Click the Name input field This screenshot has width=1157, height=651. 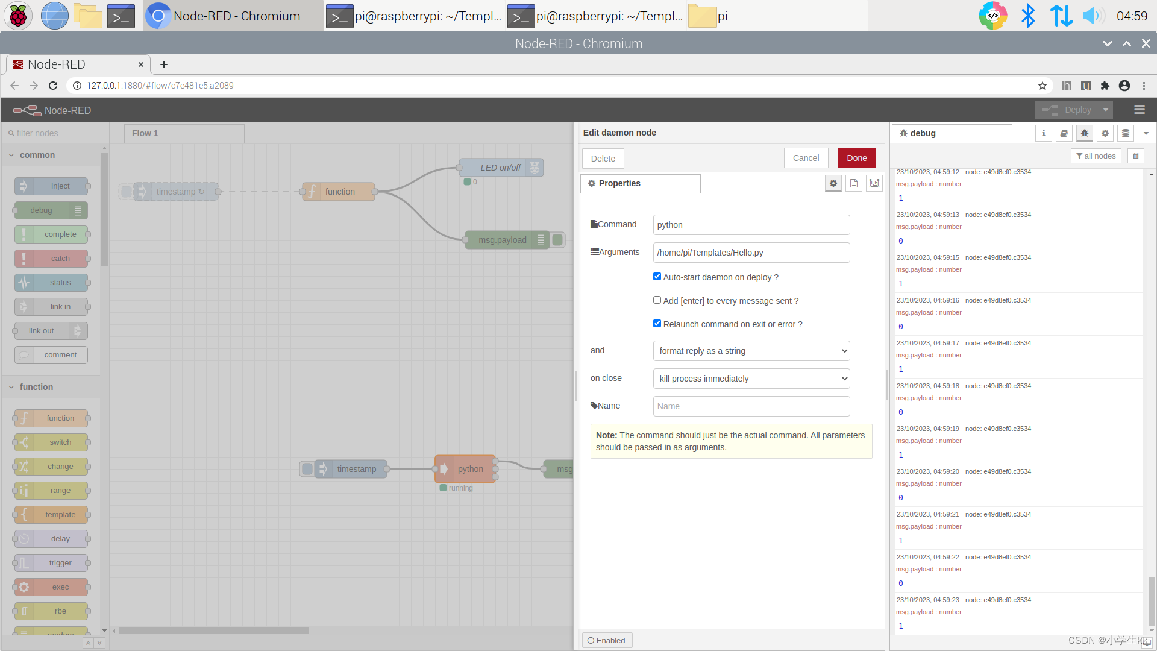point(751,406)
